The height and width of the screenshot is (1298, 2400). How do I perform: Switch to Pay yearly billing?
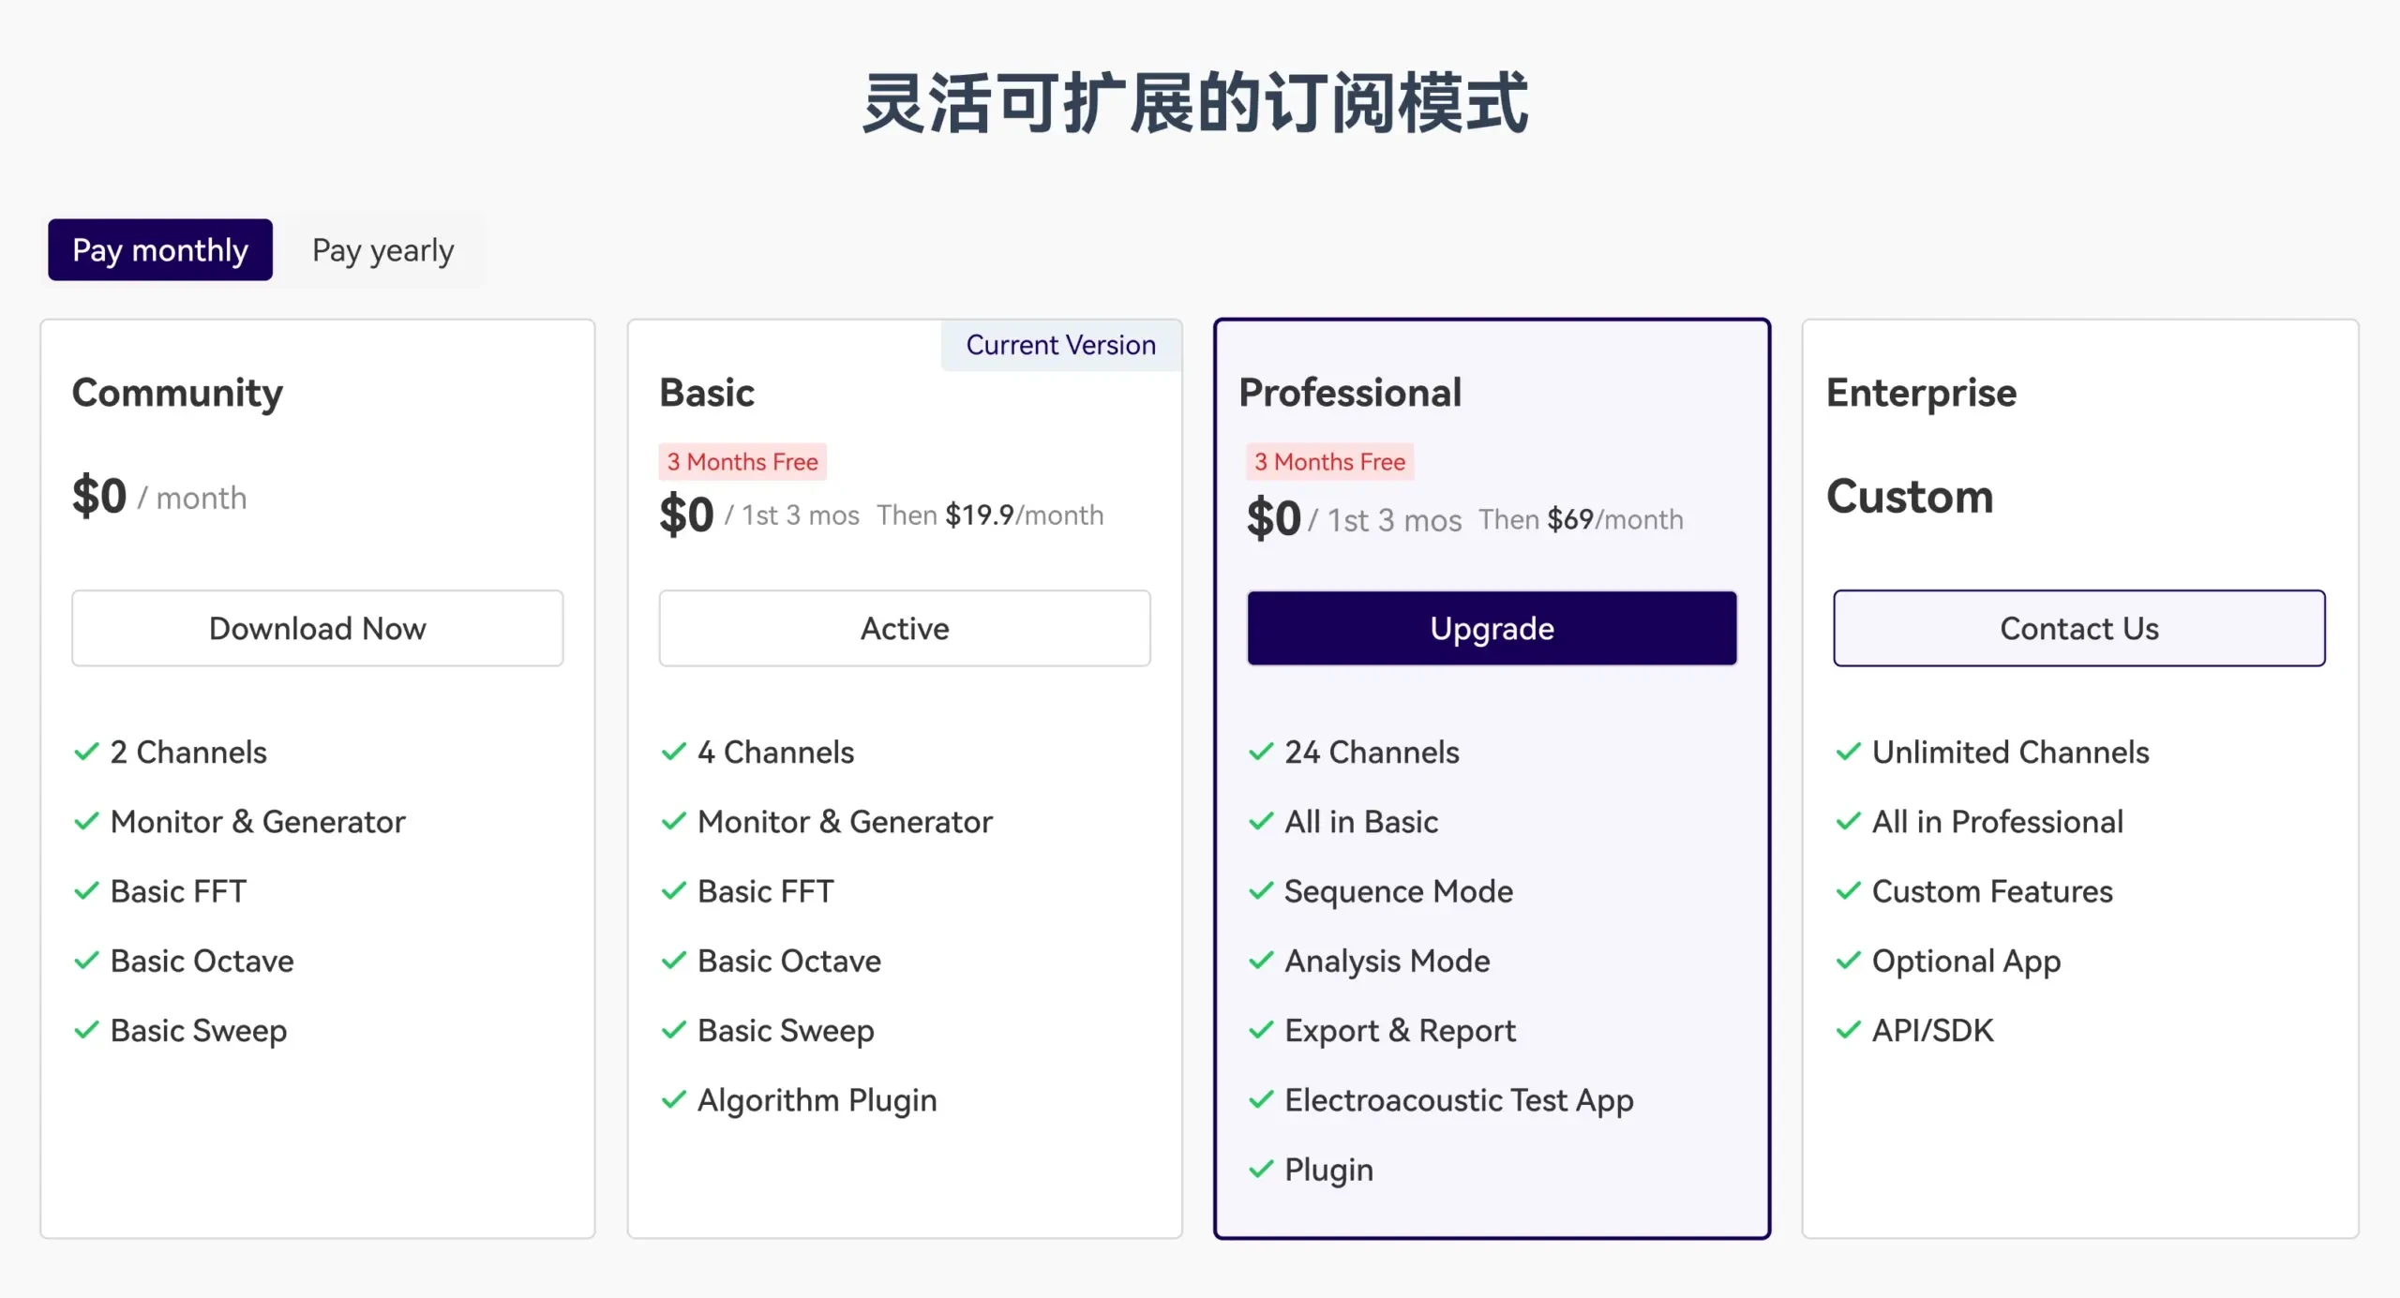click(382, 250)
